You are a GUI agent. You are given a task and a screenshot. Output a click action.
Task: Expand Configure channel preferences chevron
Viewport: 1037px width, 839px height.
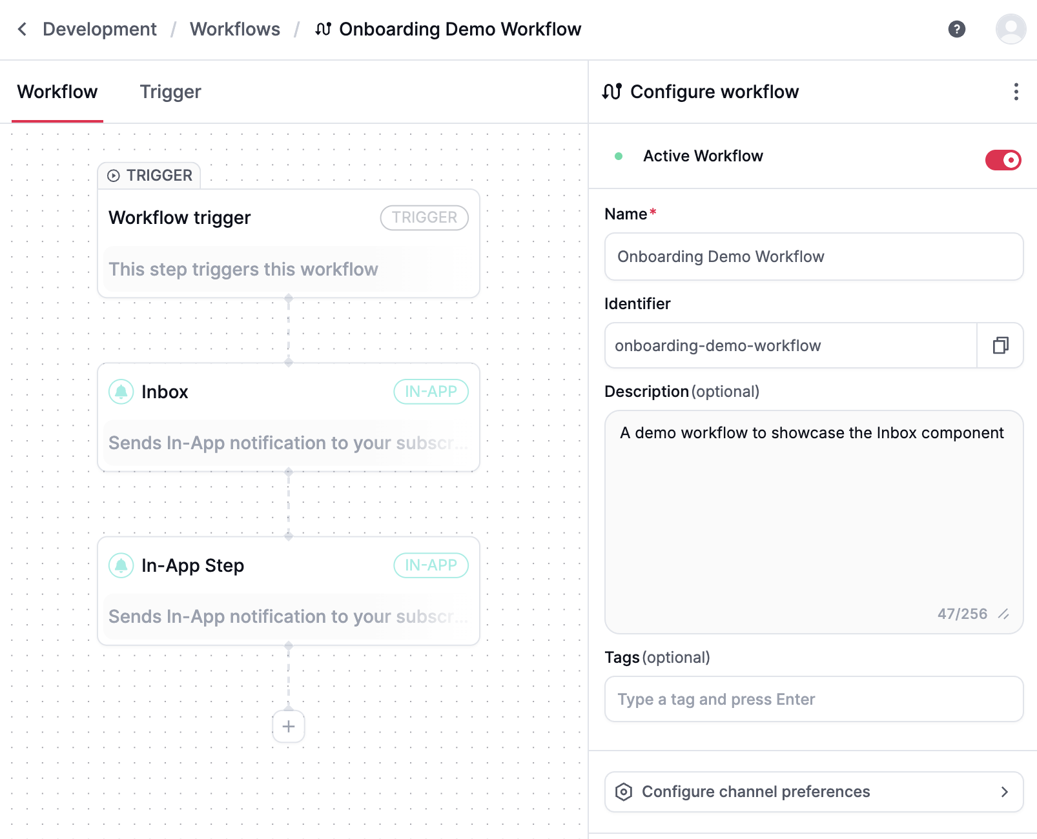pos(1005,791)
